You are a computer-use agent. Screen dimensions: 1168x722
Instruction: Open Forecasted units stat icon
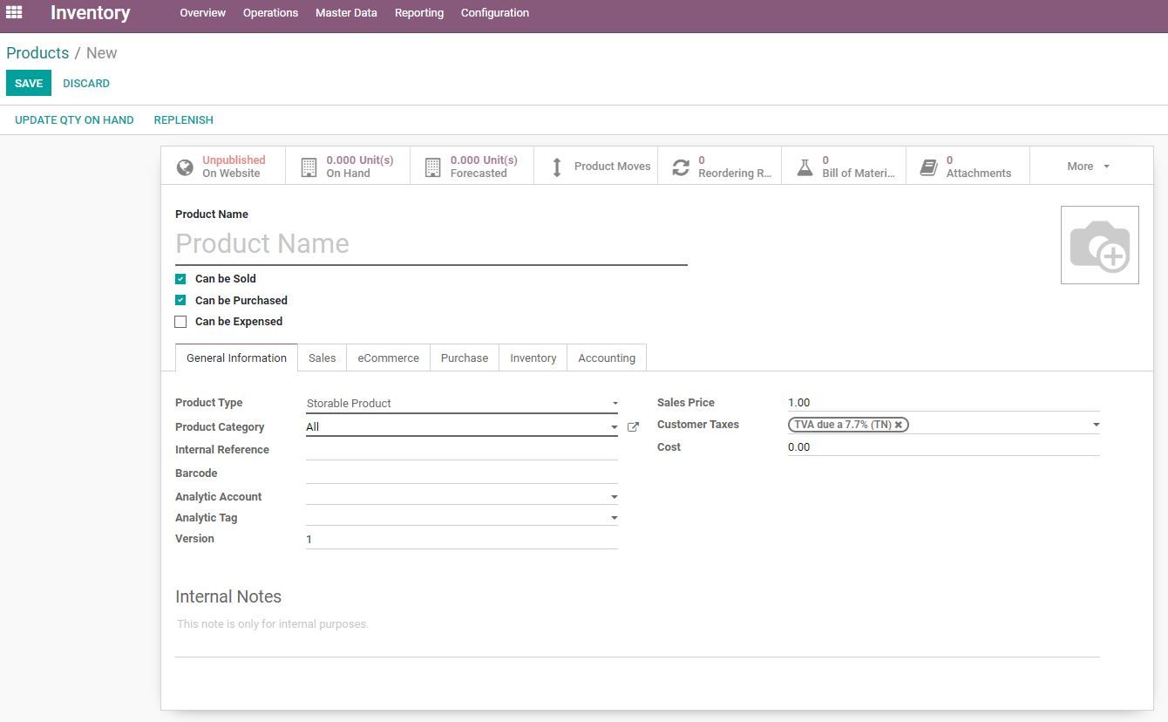point(432,167)
